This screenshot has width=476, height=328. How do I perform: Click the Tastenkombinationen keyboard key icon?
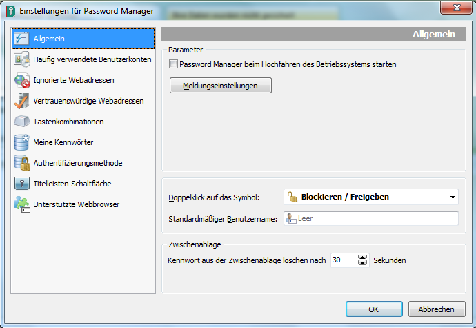coord(21,122)
